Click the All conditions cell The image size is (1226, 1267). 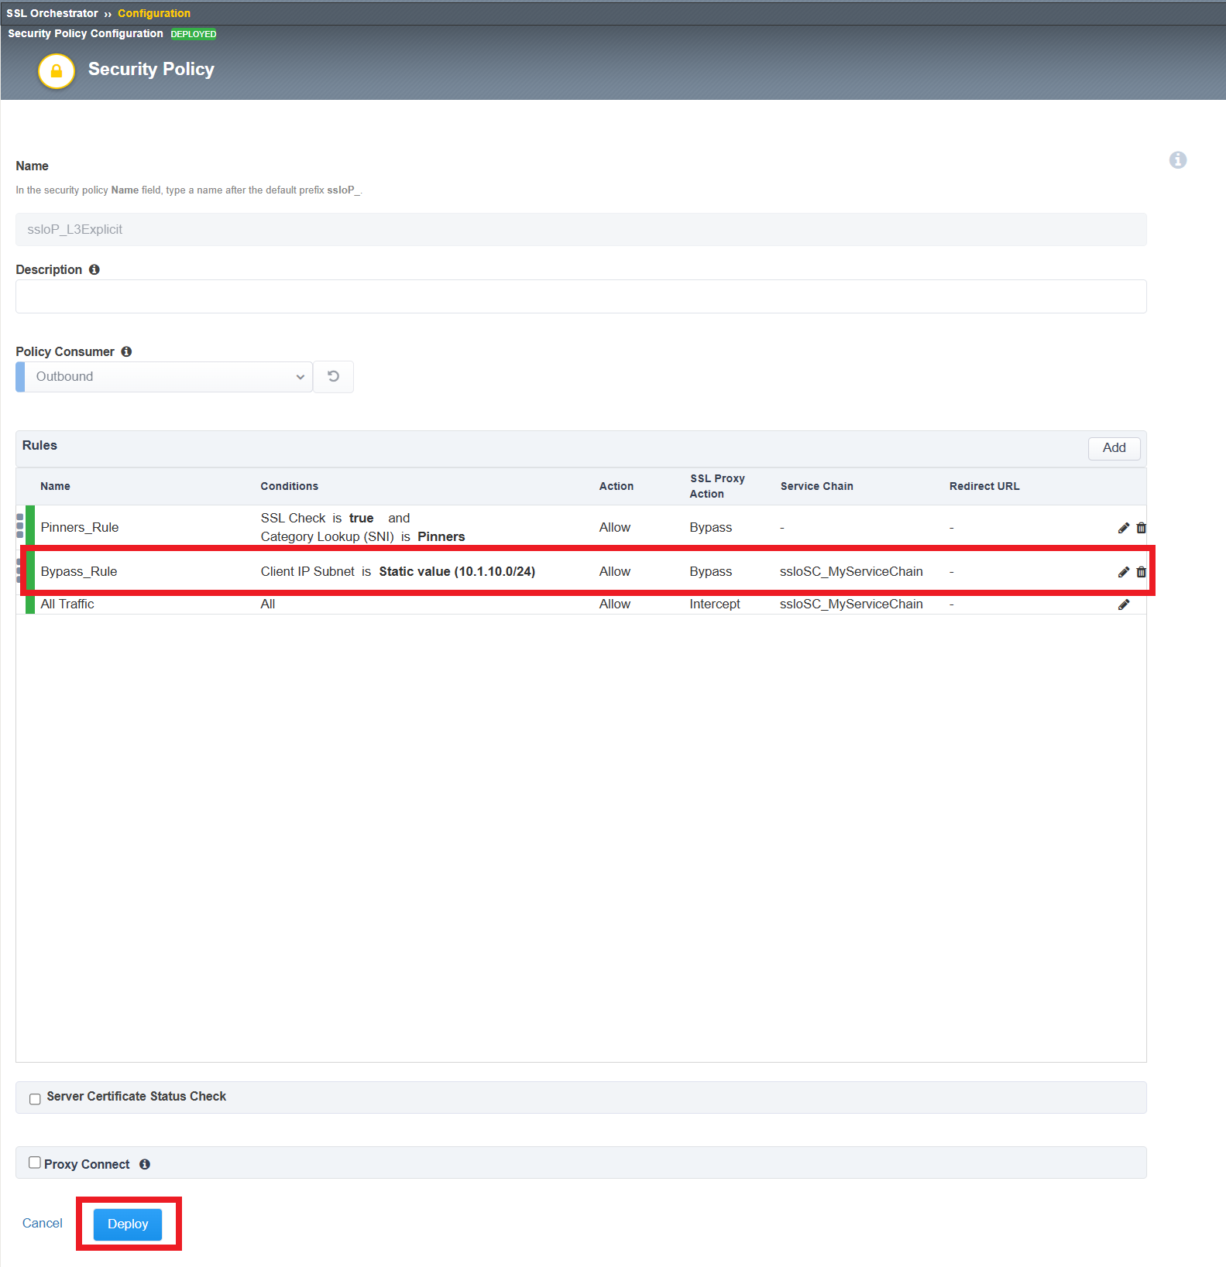pos(268,604)
